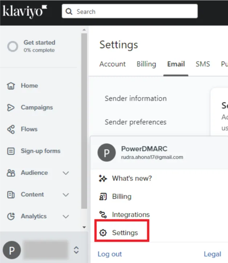Click the Klaviyo logo
228x263 pixels.
[25, 12]
